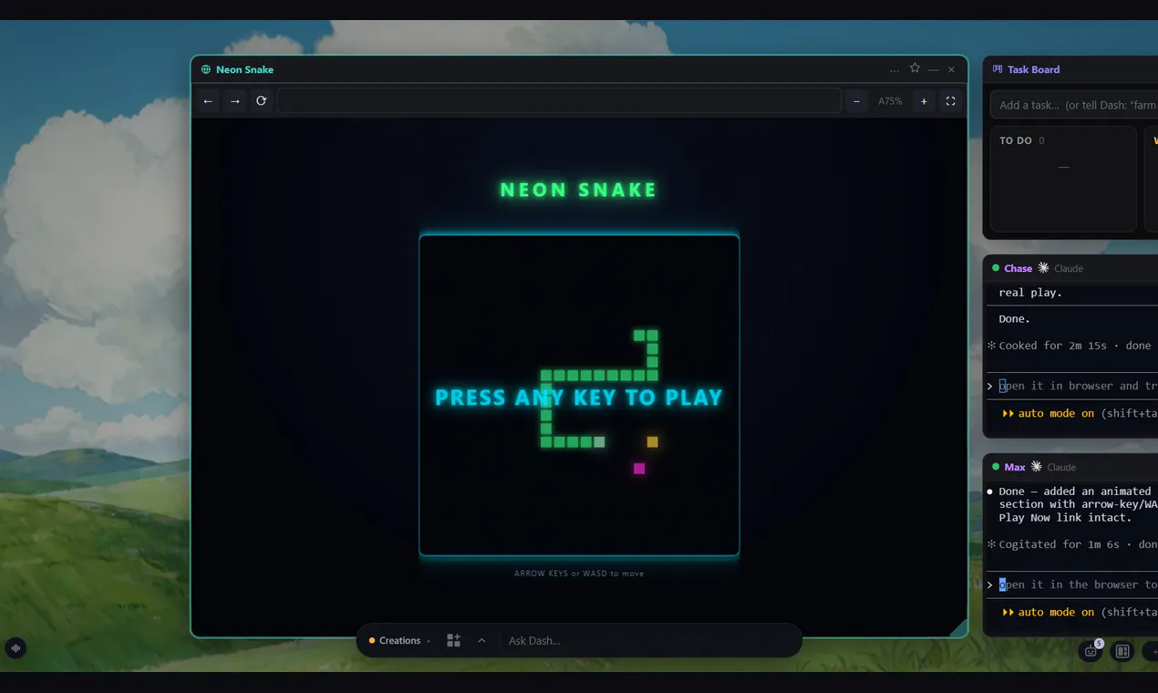Expand the bottom bar with the up chevron

[x=481, y=640]
